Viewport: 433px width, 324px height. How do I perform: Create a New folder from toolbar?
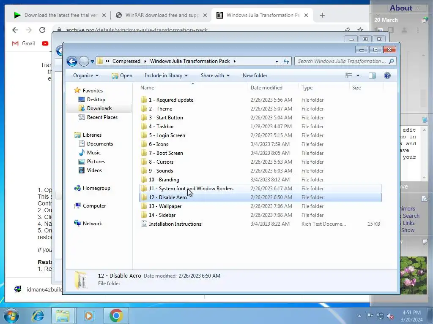255,76
